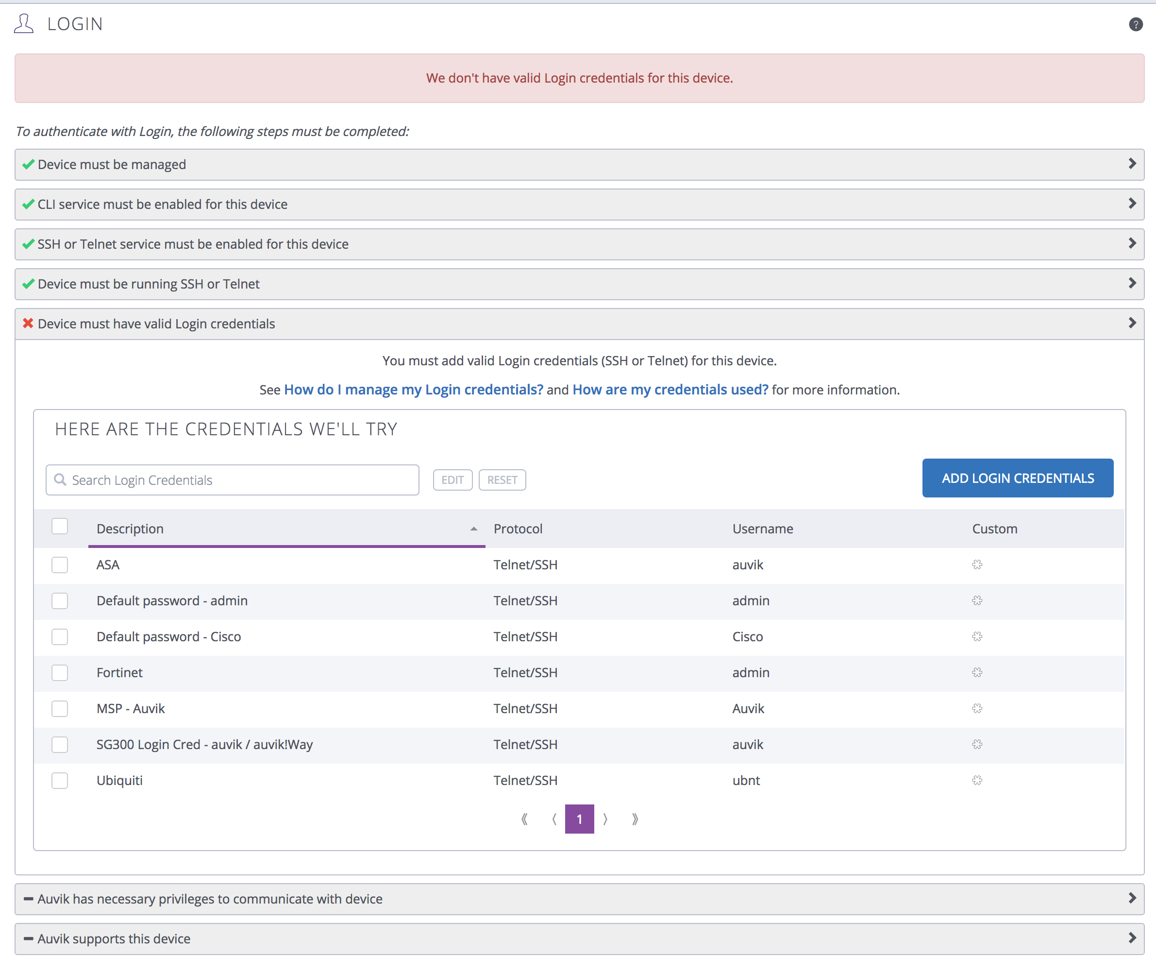The width and height of the screenshot is (1156, 974).
Task: Select page 1 in the pagination
Action: pyautogui.click(x=579, y=818)
